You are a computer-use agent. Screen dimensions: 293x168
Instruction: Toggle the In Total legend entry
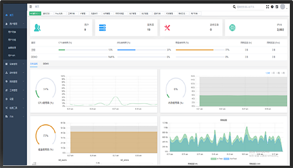point(217,159)
